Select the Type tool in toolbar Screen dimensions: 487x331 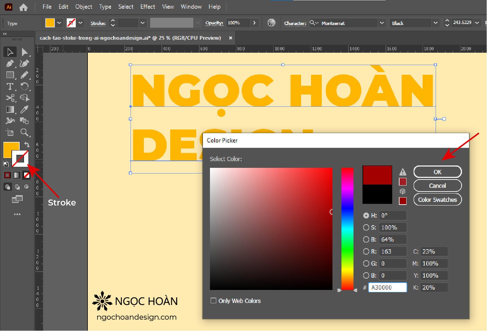[10, 87]
